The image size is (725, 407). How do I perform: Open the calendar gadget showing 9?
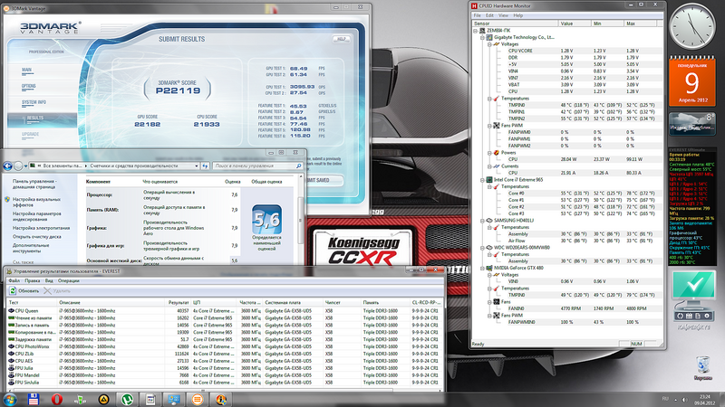692,81
